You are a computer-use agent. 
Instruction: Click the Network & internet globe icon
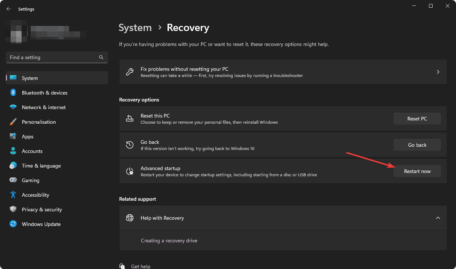point(13,107)
